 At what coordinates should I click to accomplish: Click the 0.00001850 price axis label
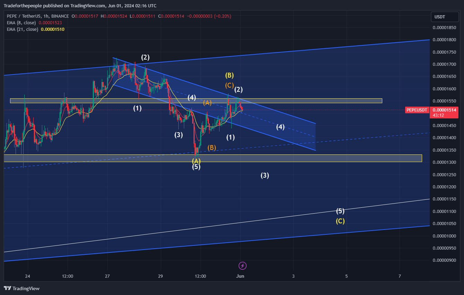point(445,27)
